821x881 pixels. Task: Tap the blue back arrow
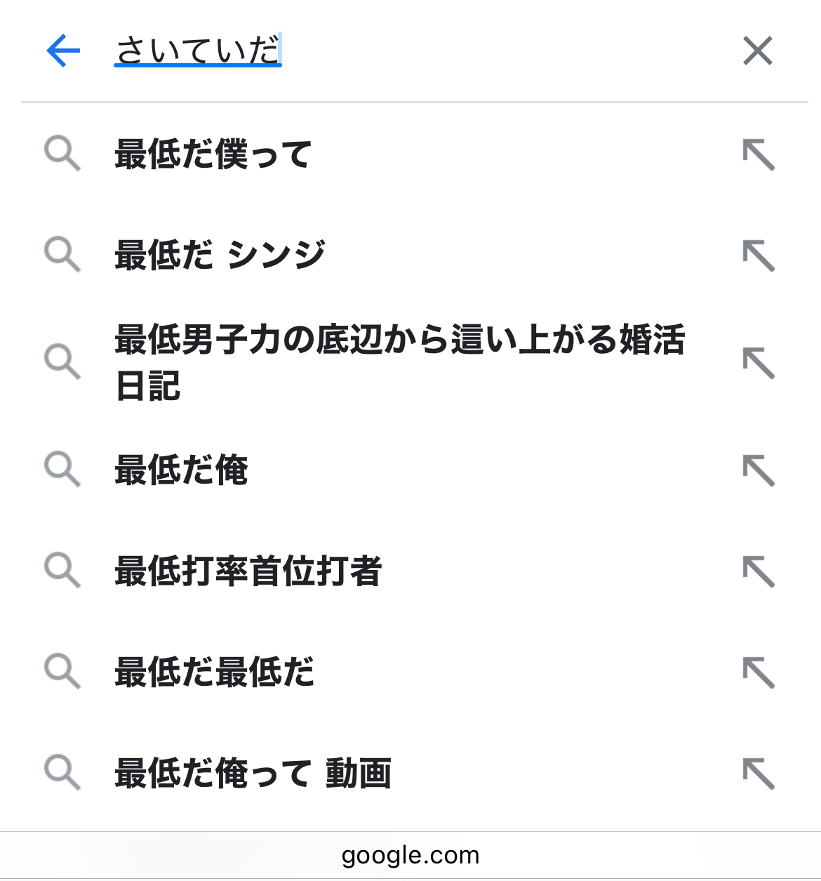click(x=63, y=51)
